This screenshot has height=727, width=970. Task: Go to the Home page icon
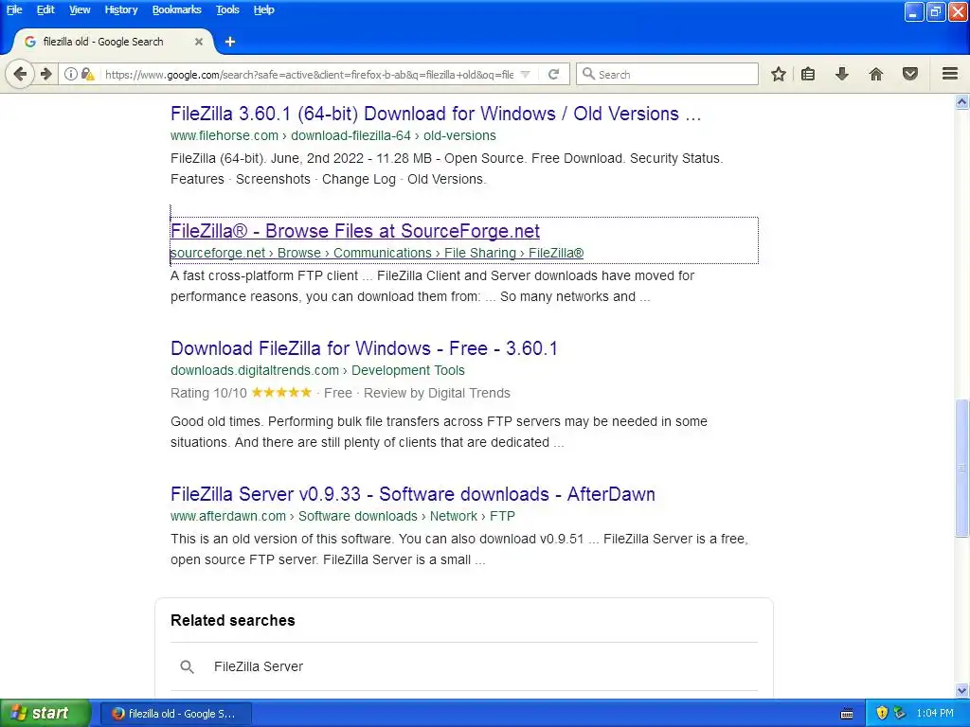(876, 74)
